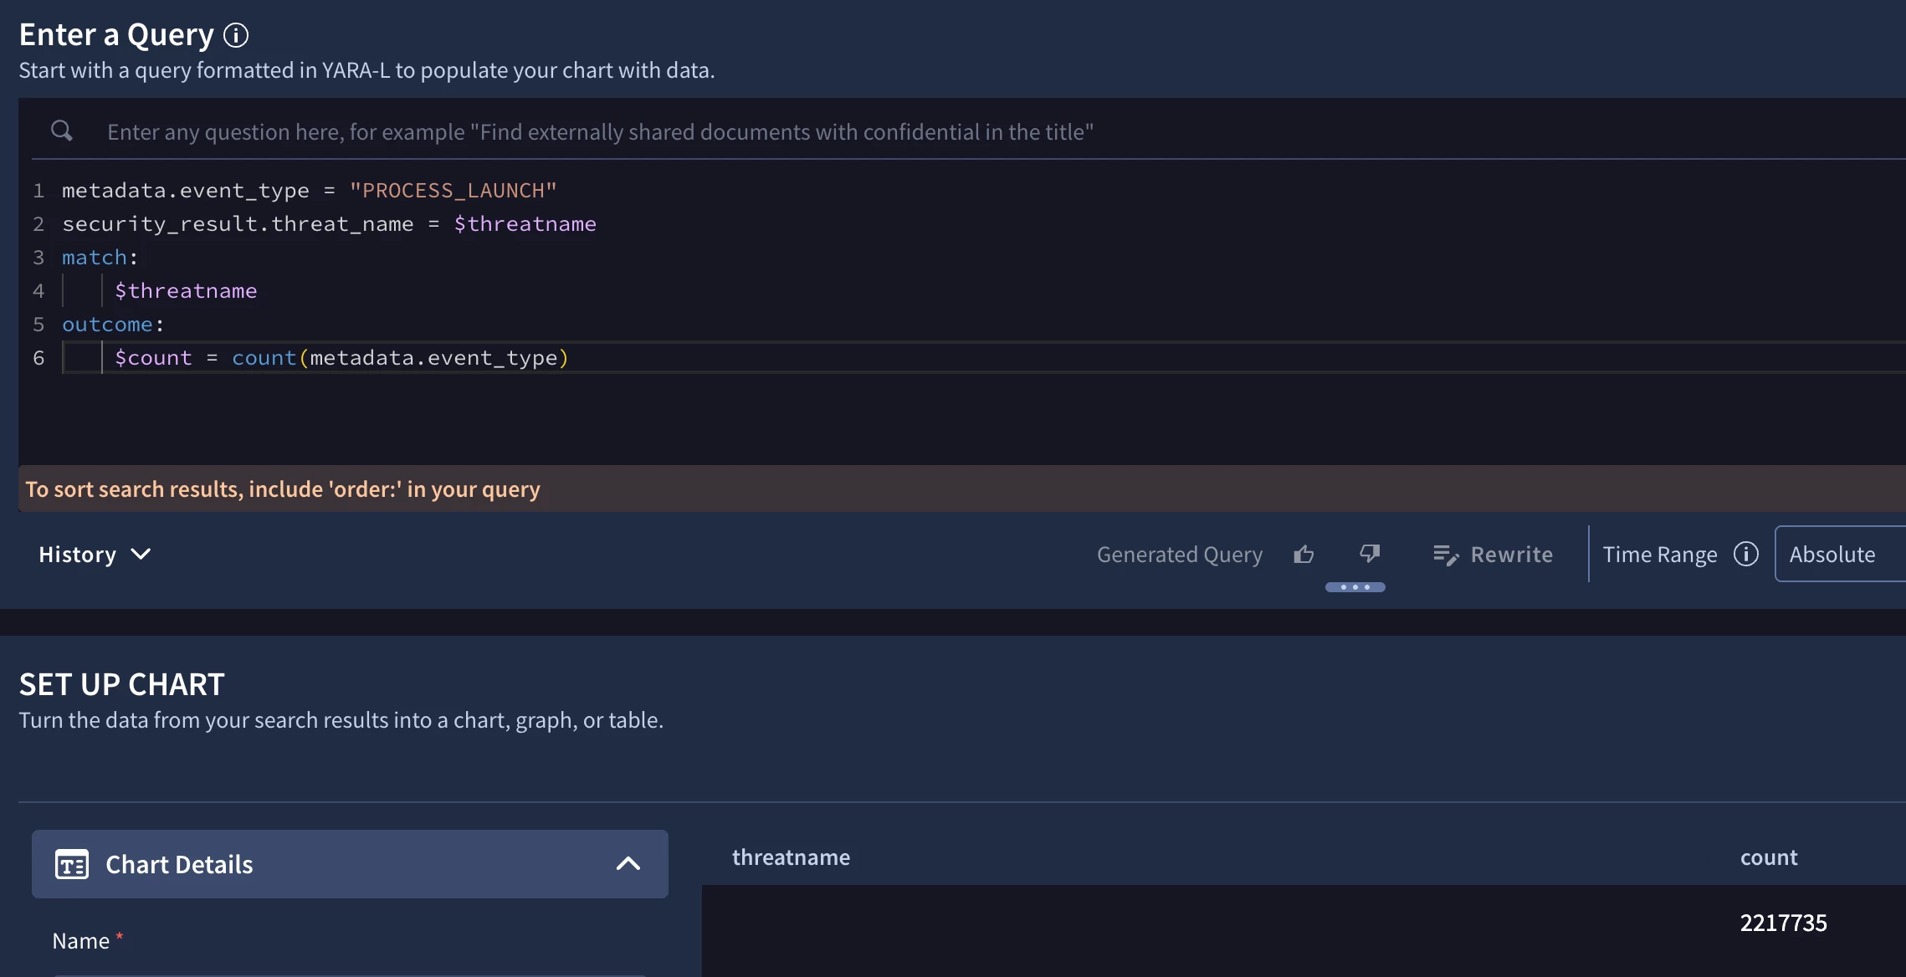Click the order: sort hint message
This screenshot has height=977, width=1906.
point(283,488)
